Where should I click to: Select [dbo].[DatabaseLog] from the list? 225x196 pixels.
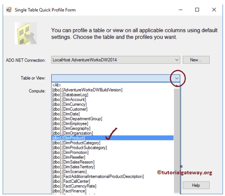coord(113,95)
